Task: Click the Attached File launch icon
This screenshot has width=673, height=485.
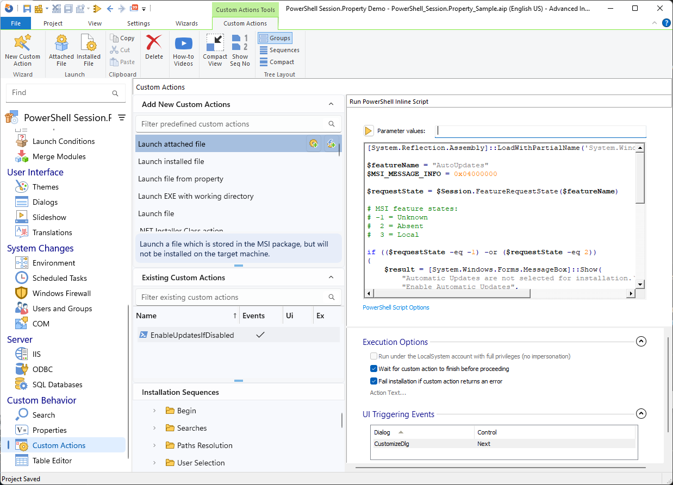Action: (x=61, y=50)
